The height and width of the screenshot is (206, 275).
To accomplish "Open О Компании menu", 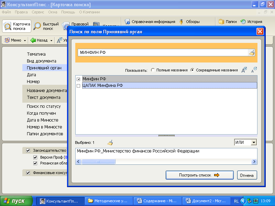I will point(89,12).
